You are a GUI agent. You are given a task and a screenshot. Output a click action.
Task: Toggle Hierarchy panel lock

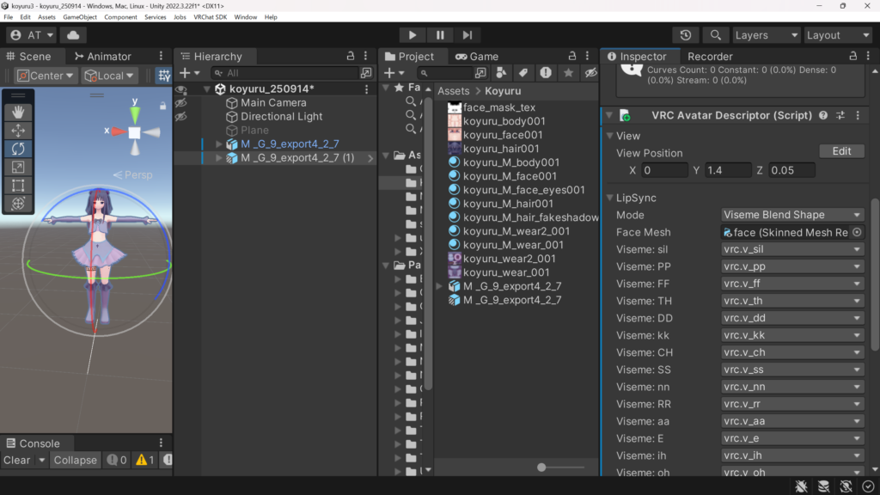[351, 56]
